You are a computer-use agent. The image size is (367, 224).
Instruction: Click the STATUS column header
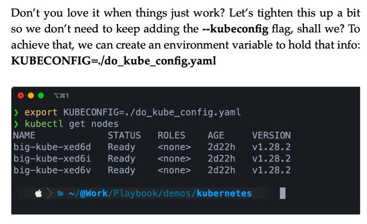124,135
